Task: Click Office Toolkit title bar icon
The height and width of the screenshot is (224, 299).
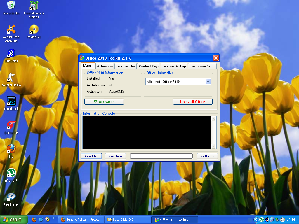Action: coord(82,58)
